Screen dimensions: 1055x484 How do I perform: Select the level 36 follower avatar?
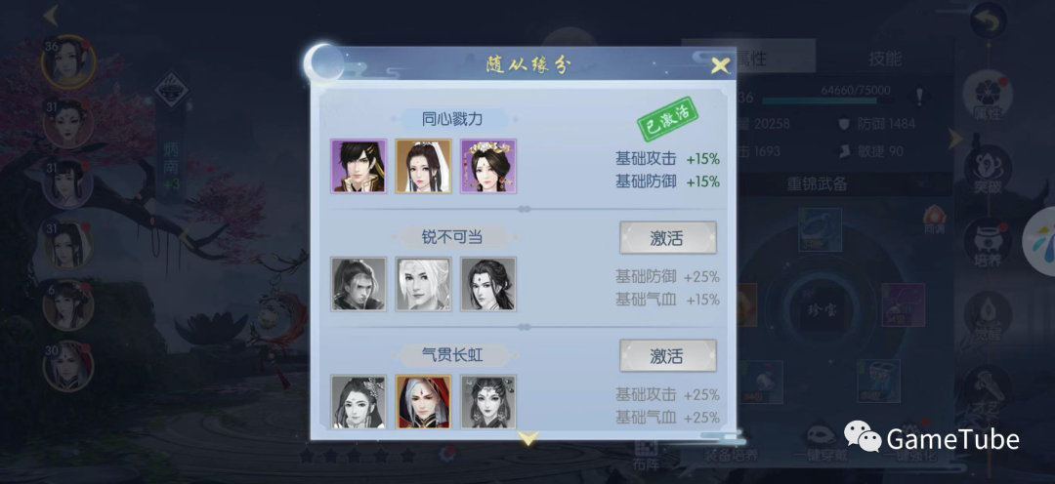[x=68, y=61]
